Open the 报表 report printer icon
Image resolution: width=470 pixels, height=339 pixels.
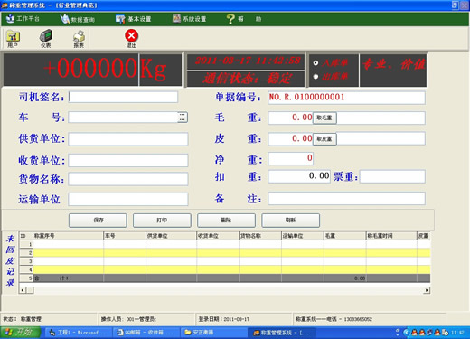coord(79,39)
